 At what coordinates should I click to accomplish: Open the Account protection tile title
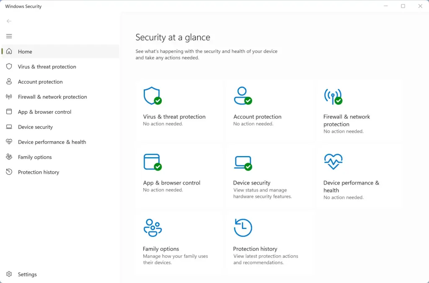tap(257, 117)
